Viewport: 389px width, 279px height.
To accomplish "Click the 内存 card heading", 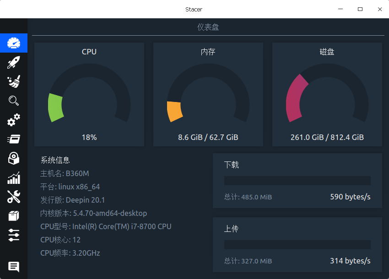I will tap(208, 52).
